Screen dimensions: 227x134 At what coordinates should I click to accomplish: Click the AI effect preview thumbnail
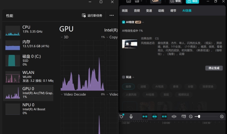pyautogui.click(x=130, y=44)
